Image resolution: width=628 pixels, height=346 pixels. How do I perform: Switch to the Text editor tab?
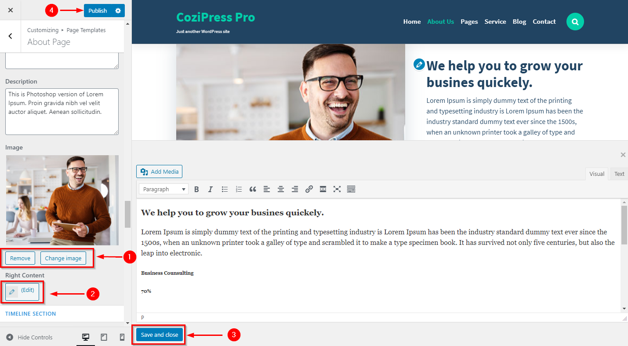click(x=619, y=174)
